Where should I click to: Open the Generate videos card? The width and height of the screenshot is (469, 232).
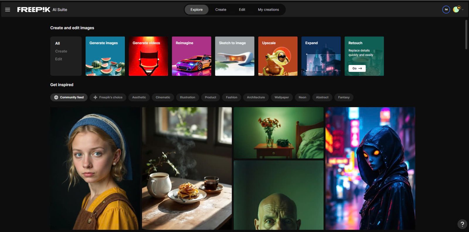click(x=148, y=56)
